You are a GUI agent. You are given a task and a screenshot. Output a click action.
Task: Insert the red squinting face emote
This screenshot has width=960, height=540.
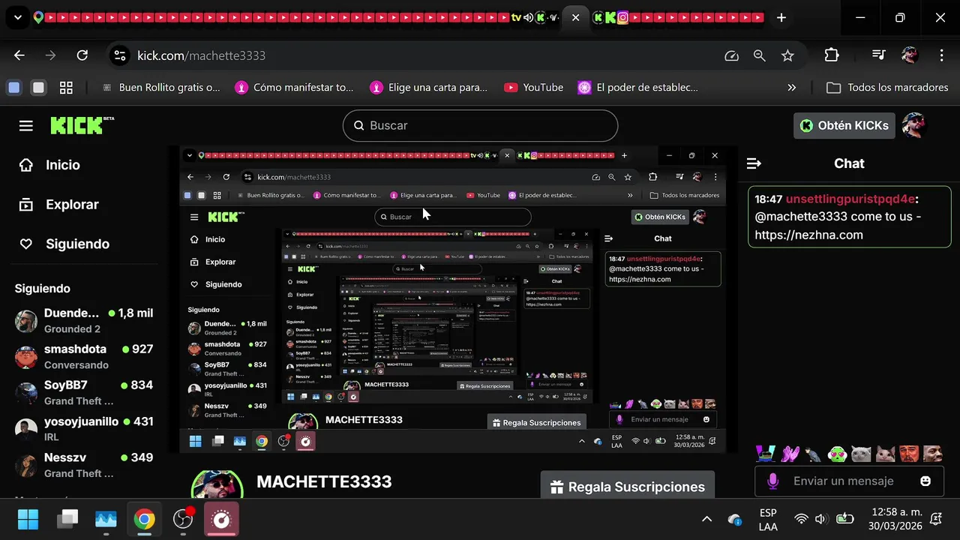pyautogui.click(x=909, y=453)
